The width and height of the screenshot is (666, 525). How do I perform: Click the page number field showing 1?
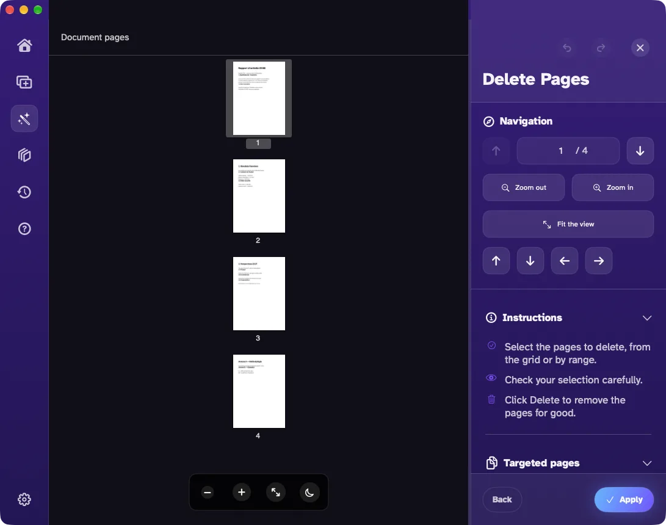[560, 151]
